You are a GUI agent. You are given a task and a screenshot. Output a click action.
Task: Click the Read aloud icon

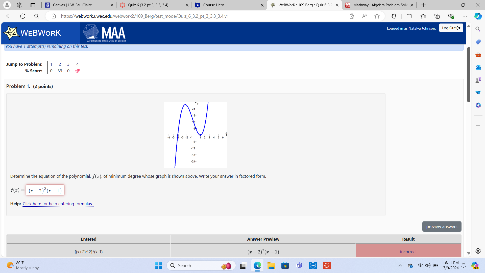tap(364, 16)
